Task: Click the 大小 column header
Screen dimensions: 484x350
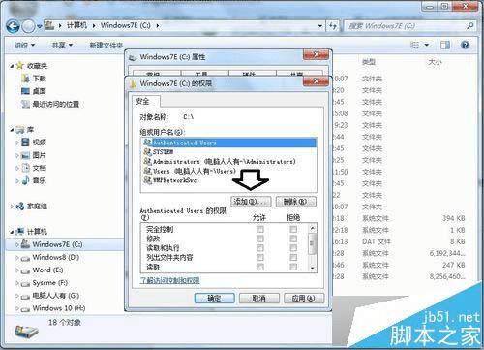Action: point(435,62)
